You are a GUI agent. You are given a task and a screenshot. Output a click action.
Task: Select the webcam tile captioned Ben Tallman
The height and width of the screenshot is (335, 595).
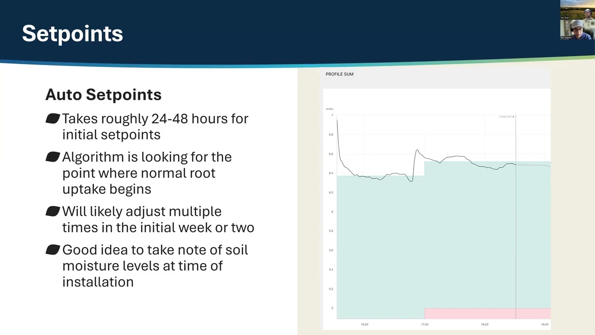click(x=577, y=30)
